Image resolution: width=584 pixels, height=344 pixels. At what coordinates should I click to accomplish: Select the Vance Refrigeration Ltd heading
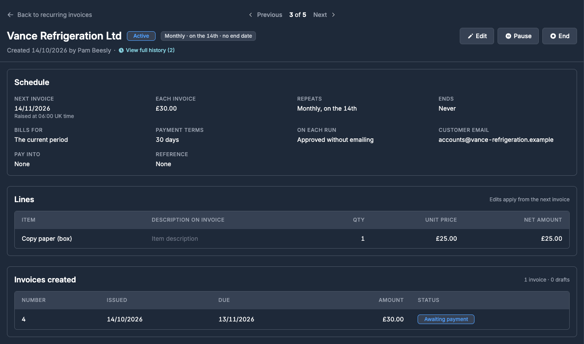tap(64, 36)
